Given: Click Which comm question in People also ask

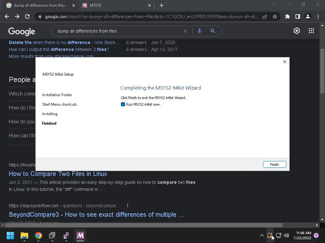Looking at the screenshot, I should point(22,94).
